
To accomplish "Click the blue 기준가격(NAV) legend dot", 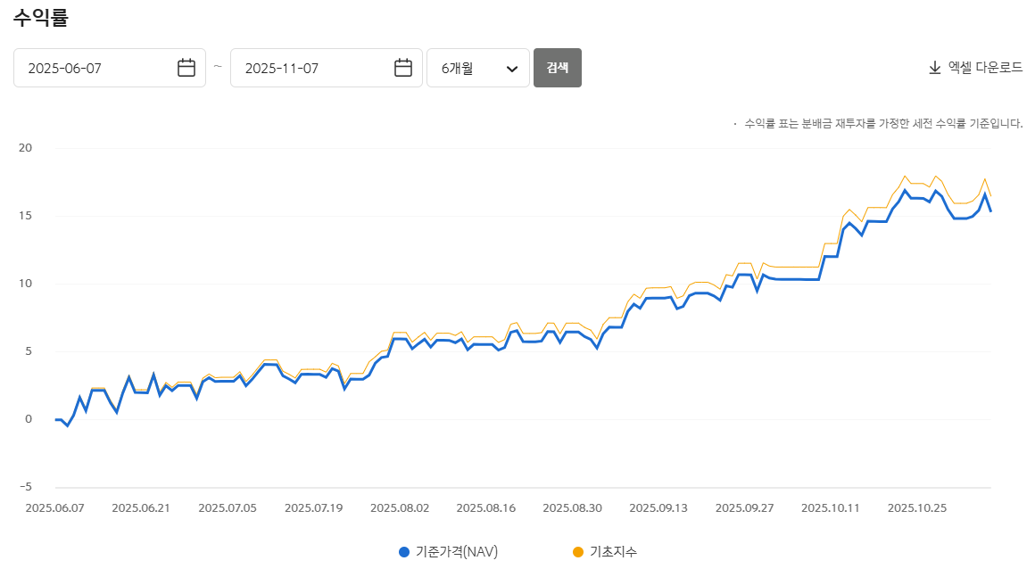I will [x=404, y=552].
